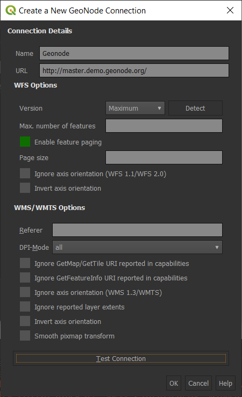Click the Name input field
The width and height of the screenshot is (242, 397).
point(134,53)
